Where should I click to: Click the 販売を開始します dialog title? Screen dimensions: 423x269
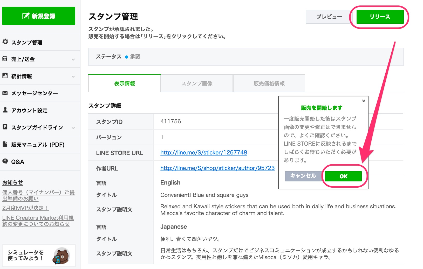[322, 108]
